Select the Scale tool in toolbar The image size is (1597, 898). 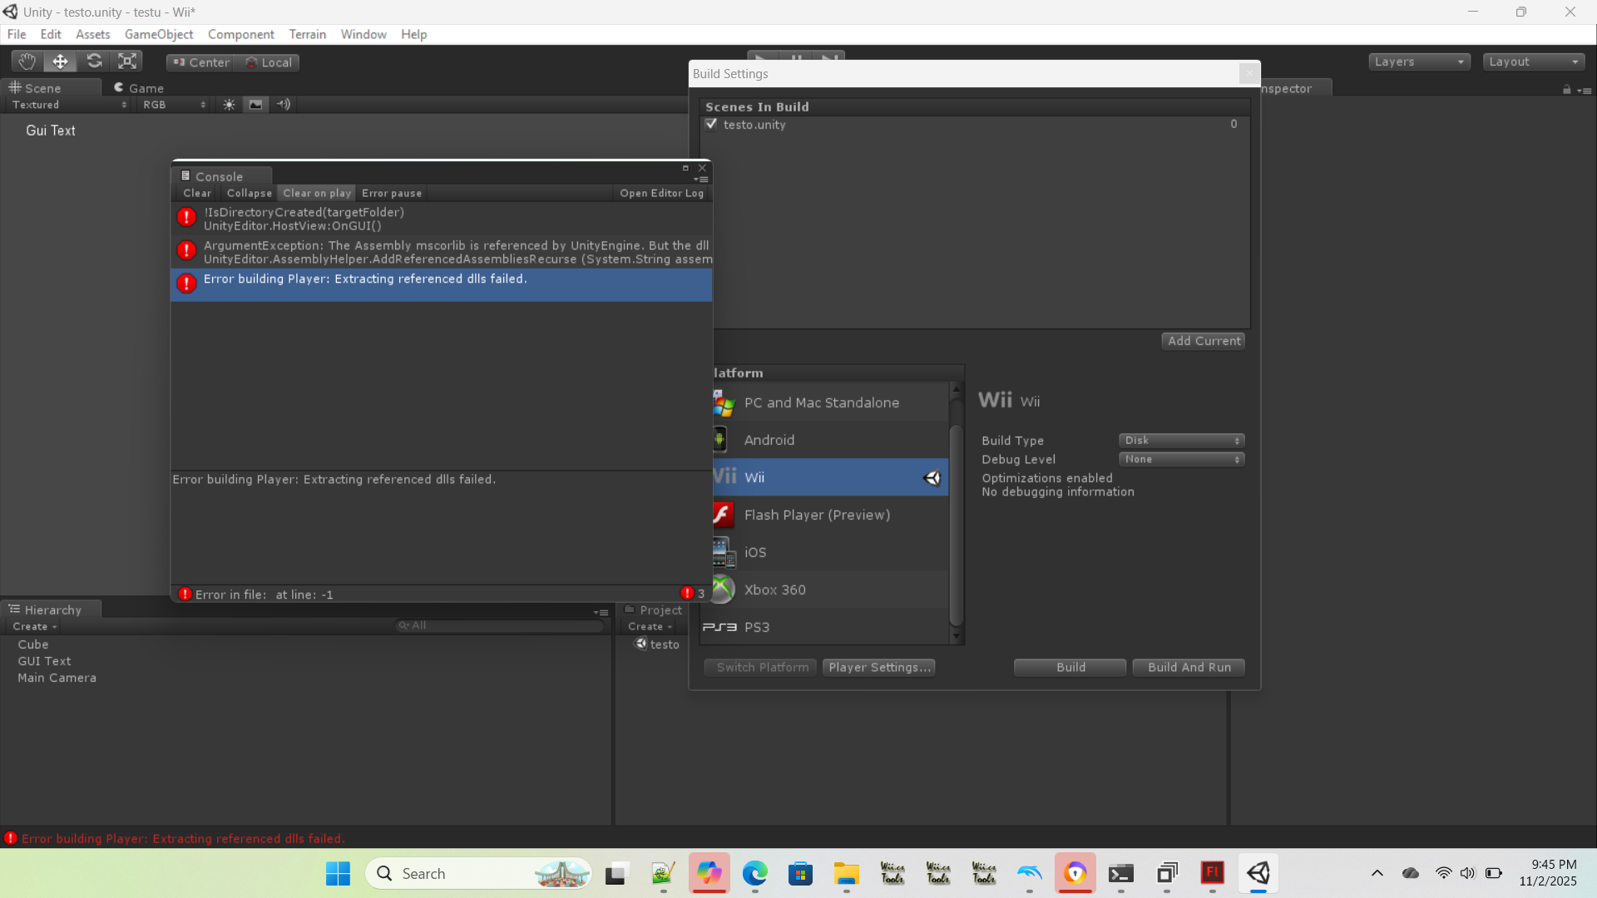coord(127,62)
